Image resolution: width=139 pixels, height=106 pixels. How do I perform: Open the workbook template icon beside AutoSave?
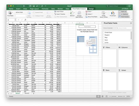[x=30, y=6]
